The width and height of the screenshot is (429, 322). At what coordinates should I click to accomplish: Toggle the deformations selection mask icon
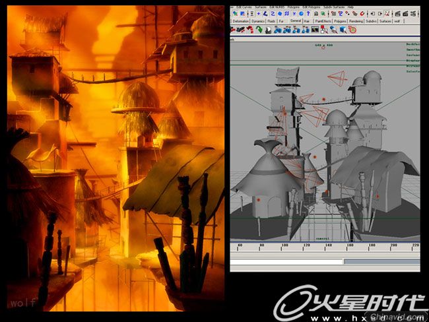(286, 14)
